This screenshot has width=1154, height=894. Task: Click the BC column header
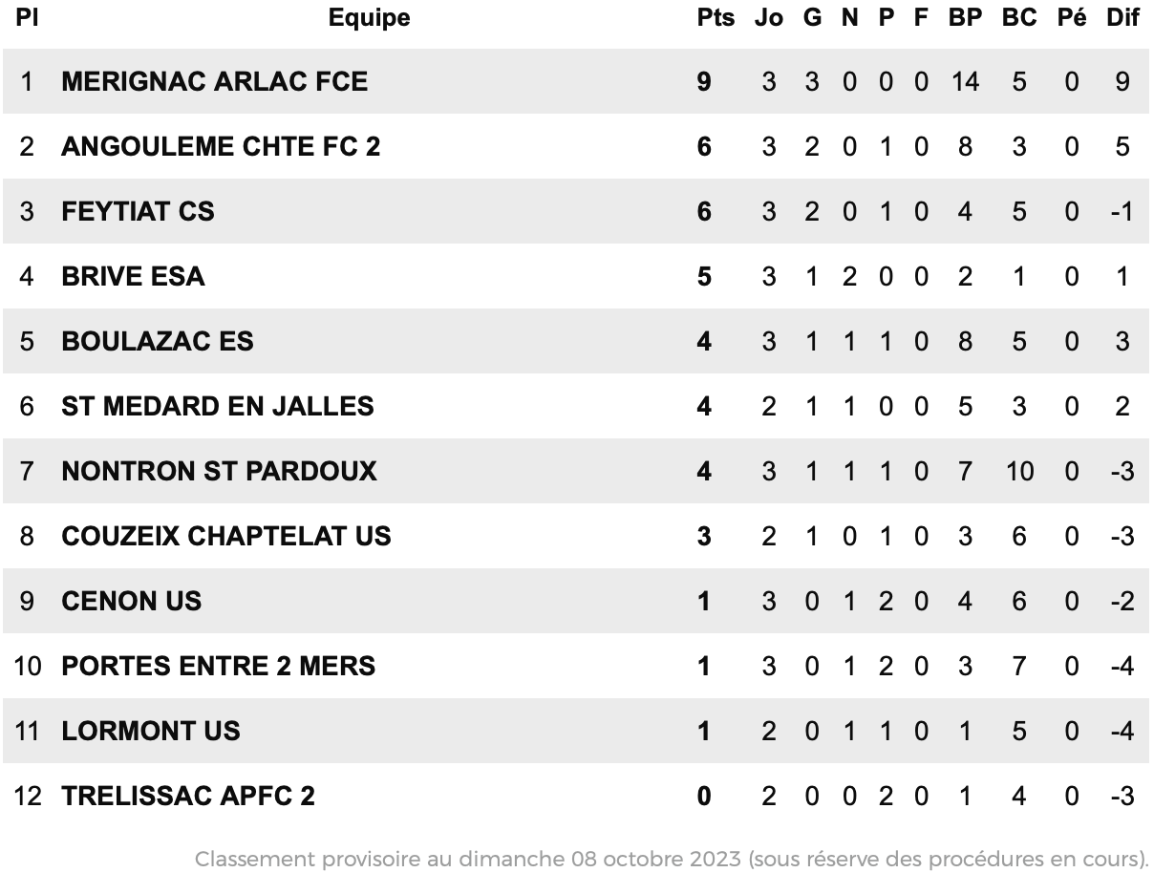1019,18
